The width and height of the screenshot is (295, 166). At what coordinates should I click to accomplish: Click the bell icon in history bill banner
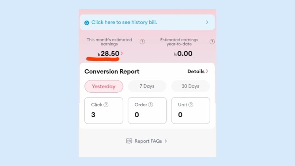pos(87,22)
